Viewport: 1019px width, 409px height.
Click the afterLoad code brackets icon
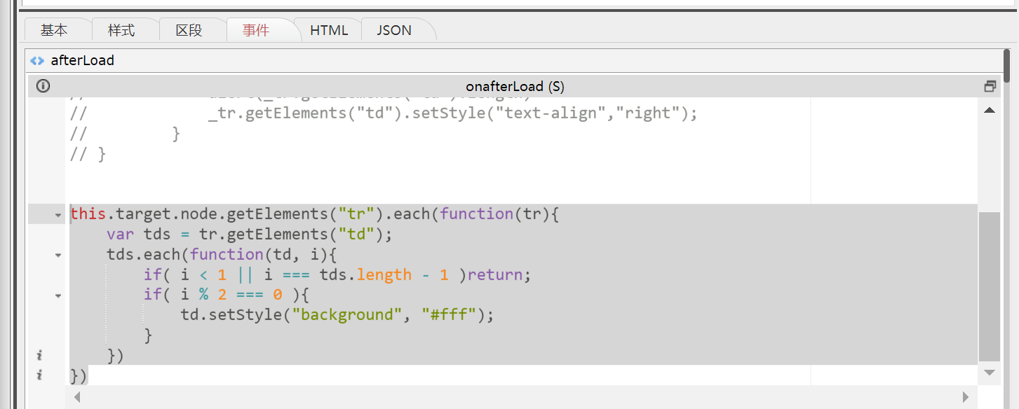pyautogui.click(x=37, y=60)
